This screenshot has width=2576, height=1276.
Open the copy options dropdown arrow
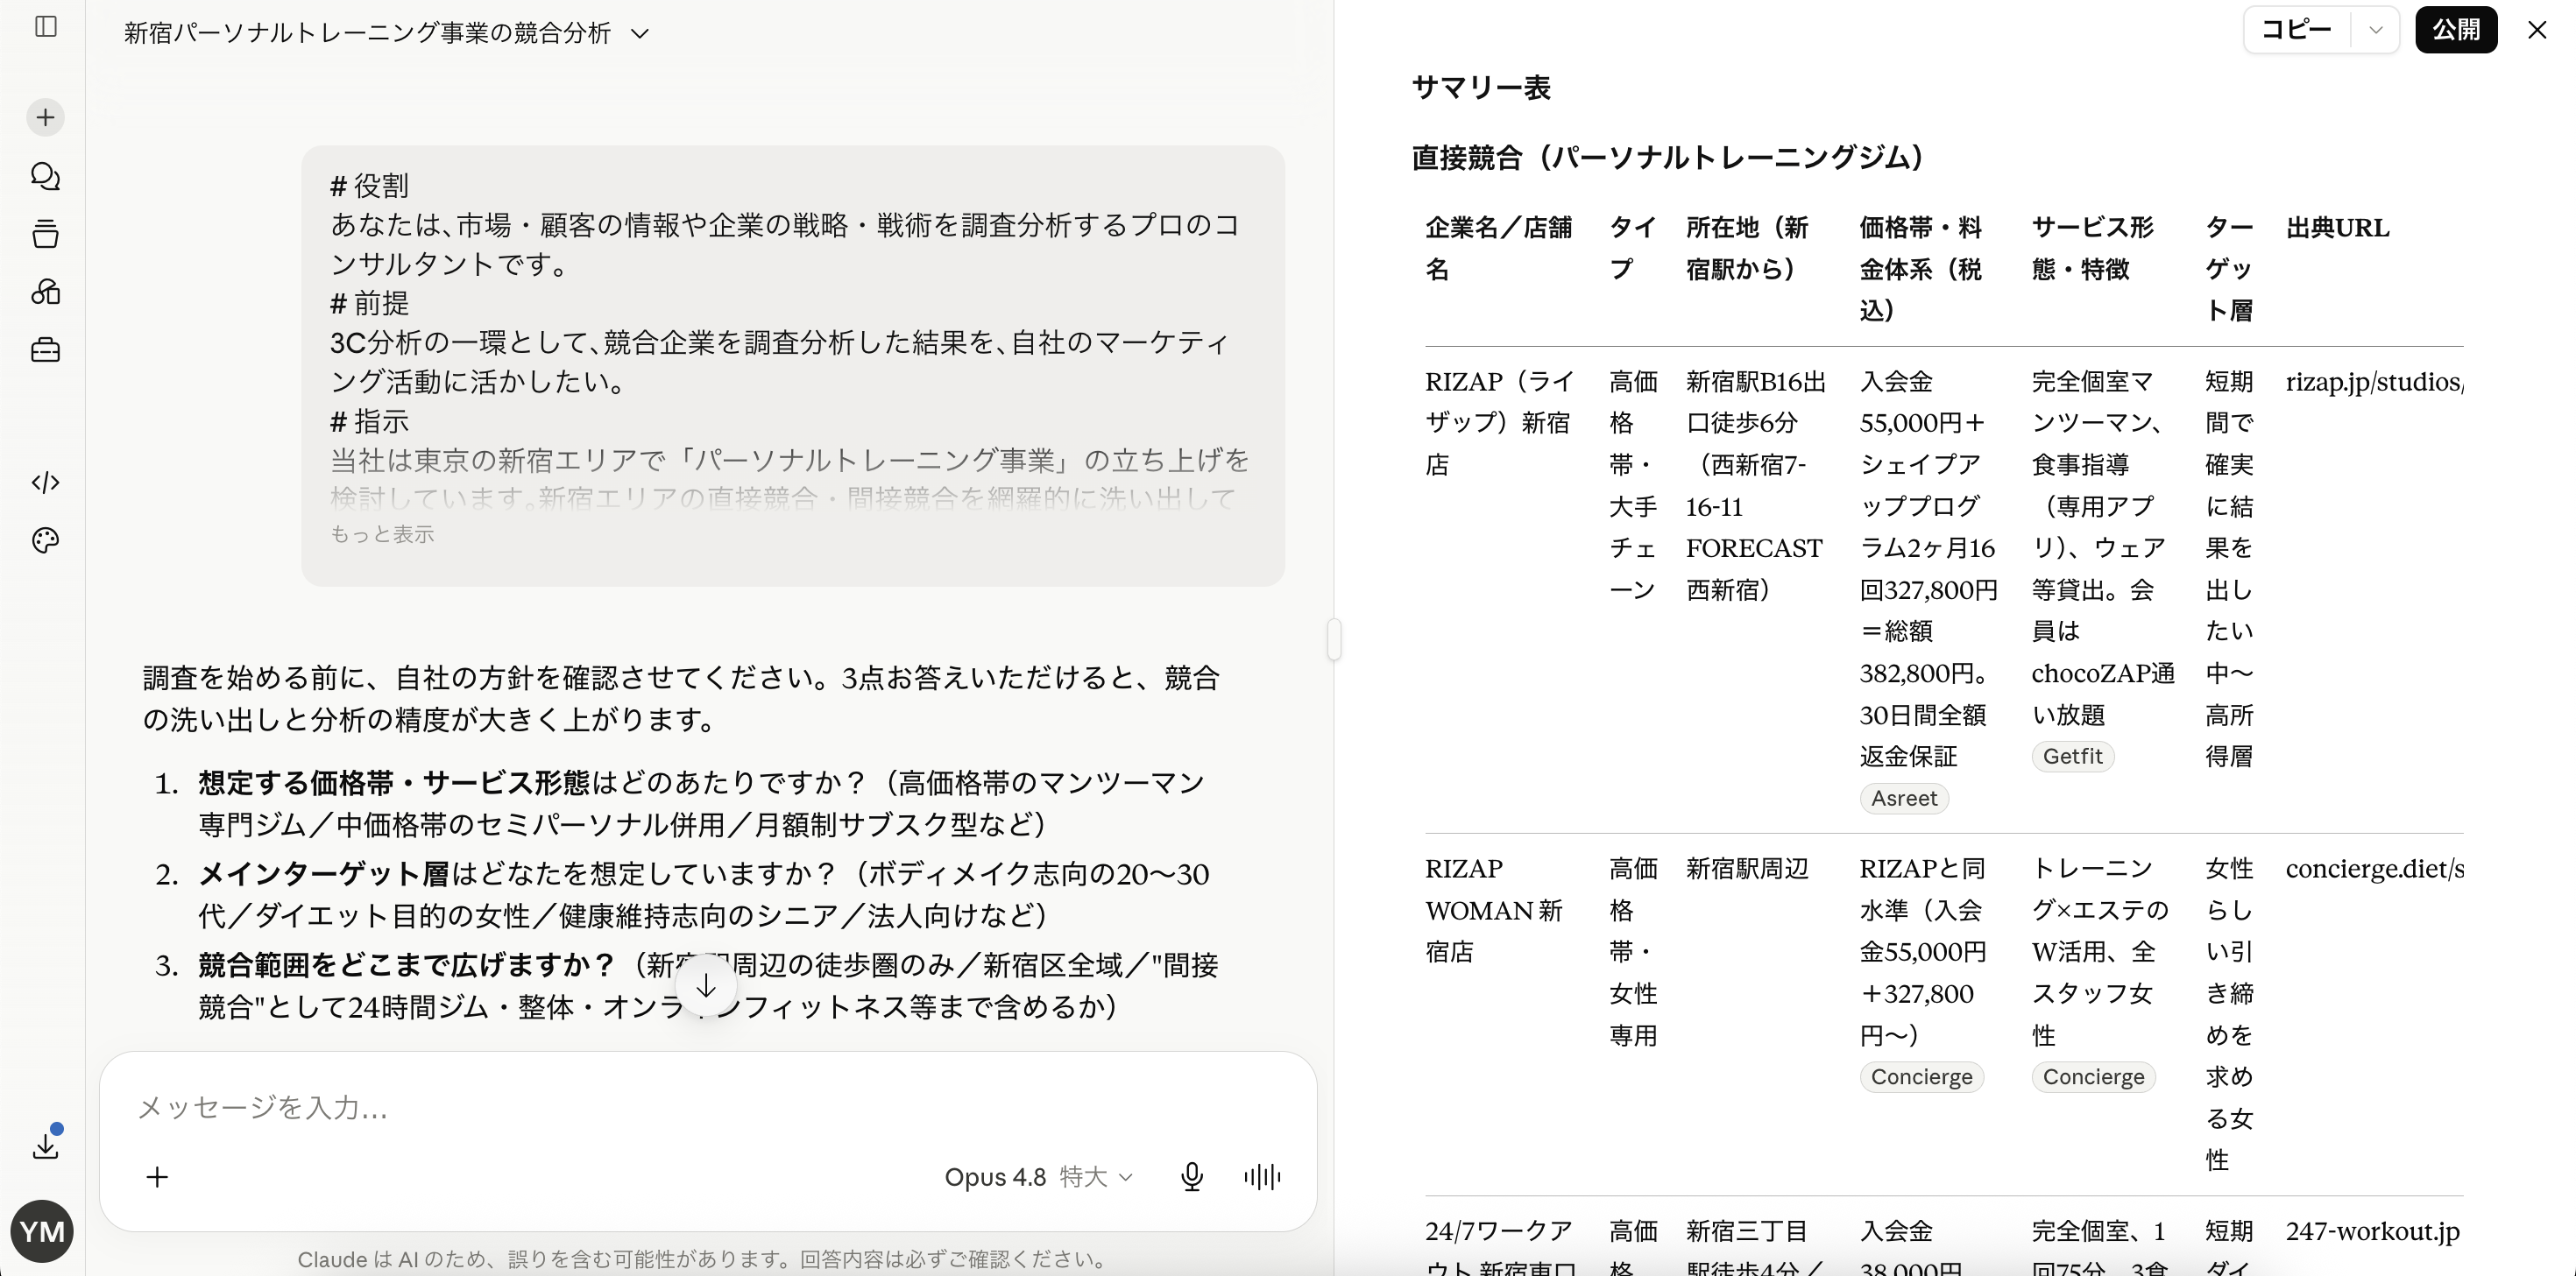[x=2376, y=30]
